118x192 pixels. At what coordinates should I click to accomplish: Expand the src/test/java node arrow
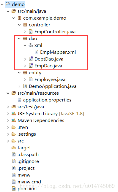[8, 107]
